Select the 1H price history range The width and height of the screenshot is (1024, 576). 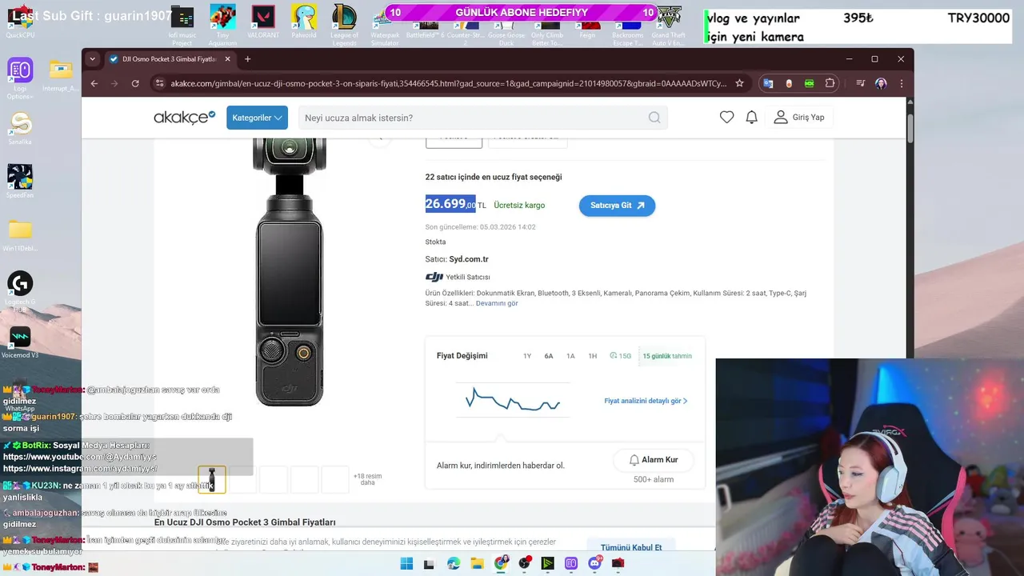coord(593,356)
